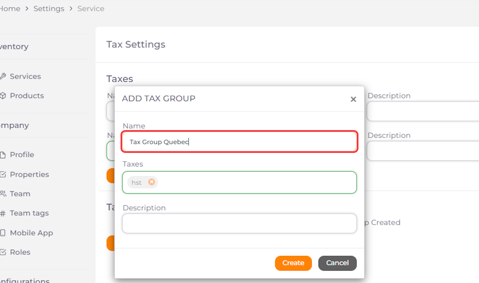Open the Team tags hash icon
Viewport: 479px width, 283px height.
(x=3, y=213)
